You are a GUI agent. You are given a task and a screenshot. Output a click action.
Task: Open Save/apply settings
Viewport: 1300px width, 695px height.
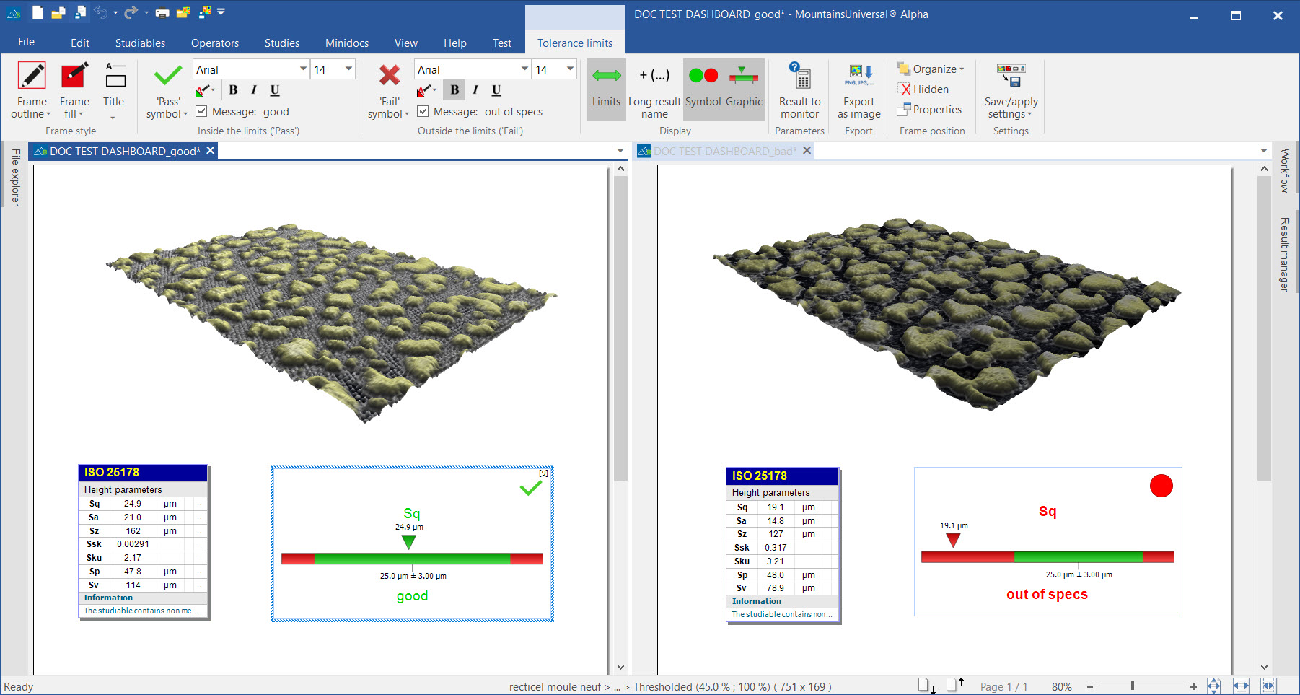point(1011,77)
